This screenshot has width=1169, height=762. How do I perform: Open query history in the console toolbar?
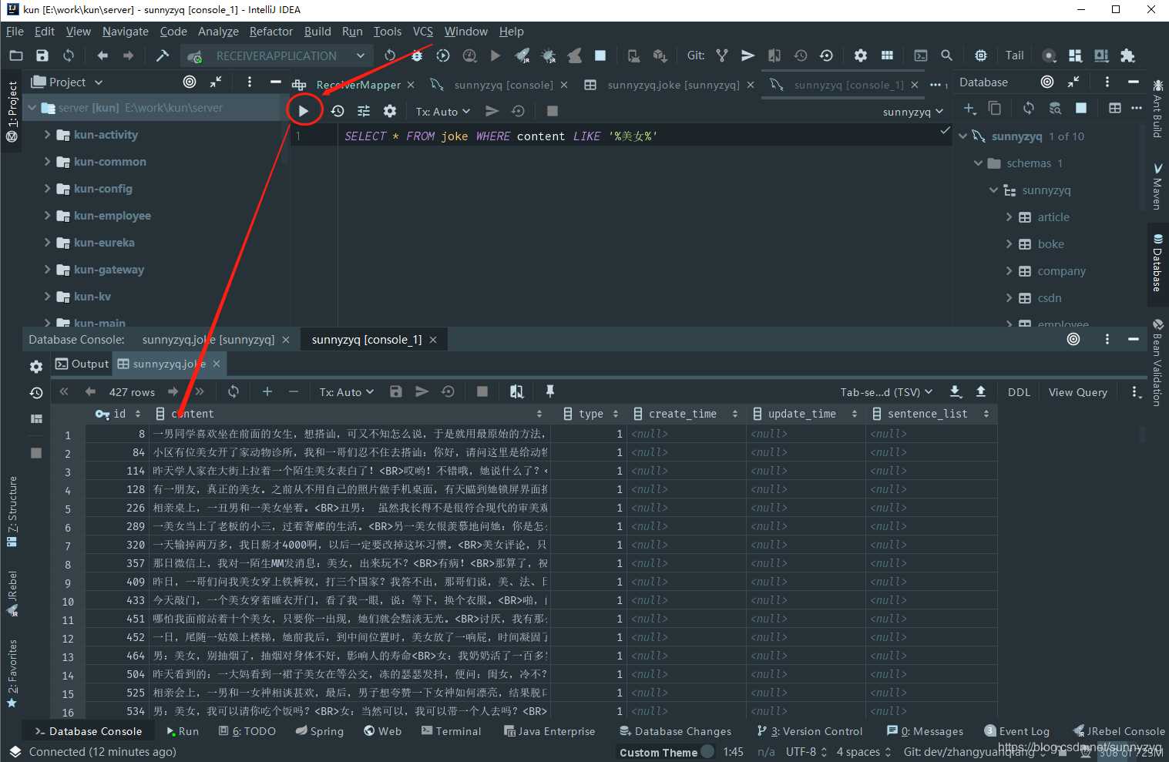coord(338,111)
